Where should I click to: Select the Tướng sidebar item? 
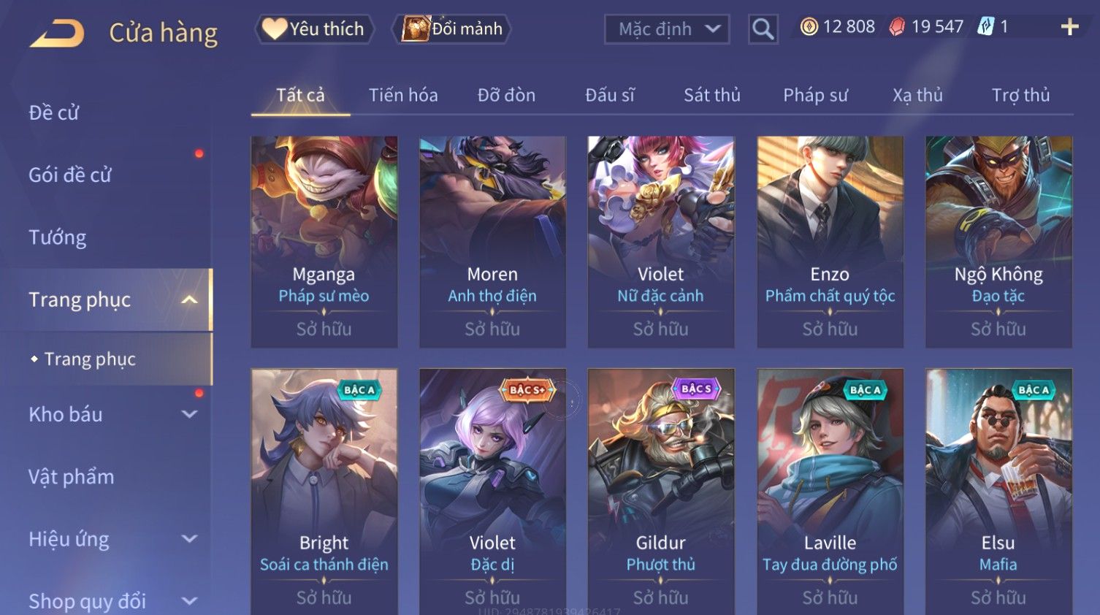pos(57,237)
